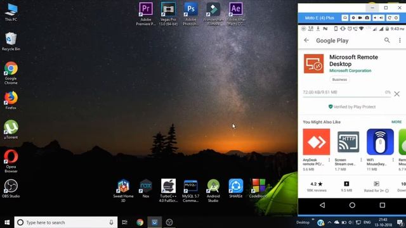Image resolution: width=406 pixels, height=228 pixels.
Task: Click the Verified by Play Protect label
Action: [351, 107]
